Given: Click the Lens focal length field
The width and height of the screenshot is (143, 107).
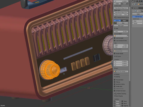Looking at the screenshot, I should [x=121, y=32].
